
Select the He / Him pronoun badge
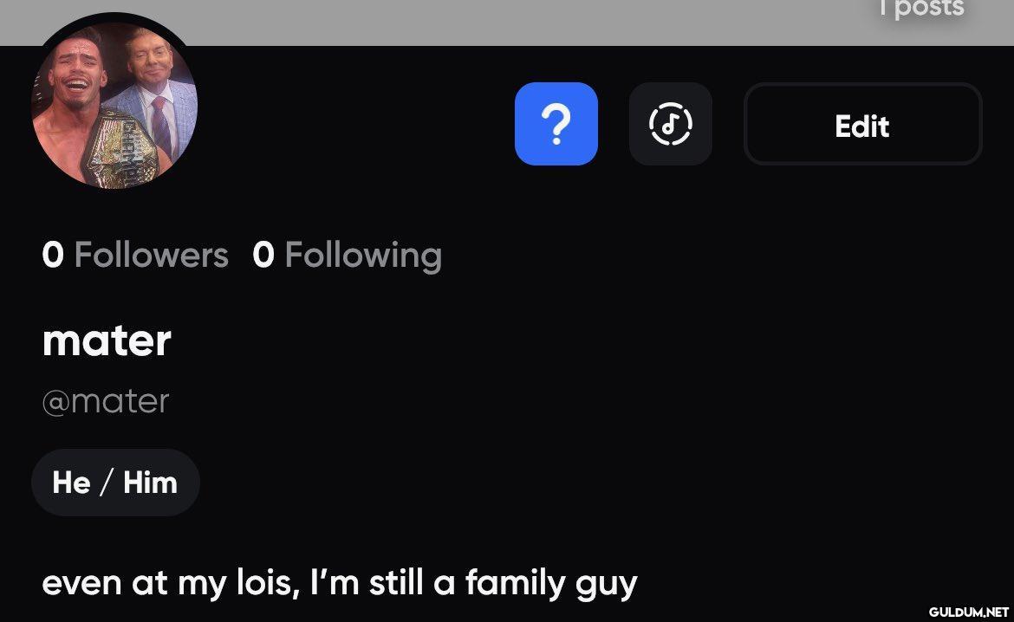point(115,483)
